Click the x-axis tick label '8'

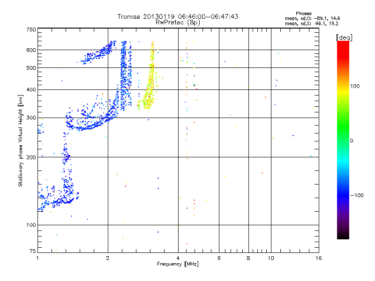248,258
